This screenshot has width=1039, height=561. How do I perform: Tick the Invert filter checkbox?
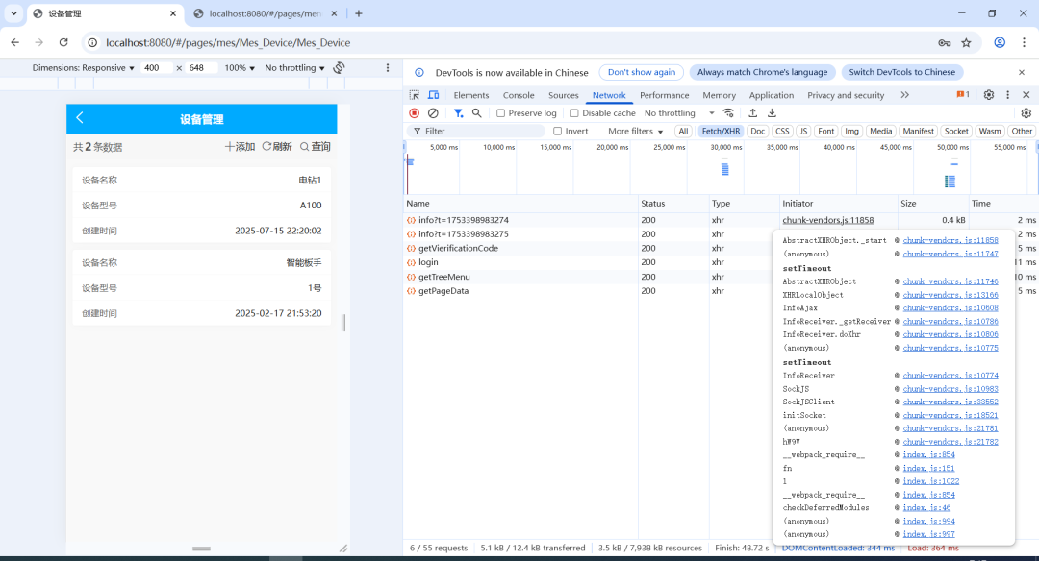point(558,131)
